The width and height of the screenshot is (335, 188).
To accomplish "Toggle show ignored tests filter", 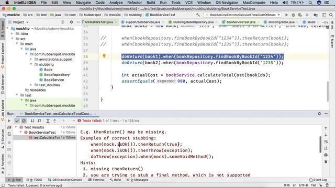I will (24, 121).
